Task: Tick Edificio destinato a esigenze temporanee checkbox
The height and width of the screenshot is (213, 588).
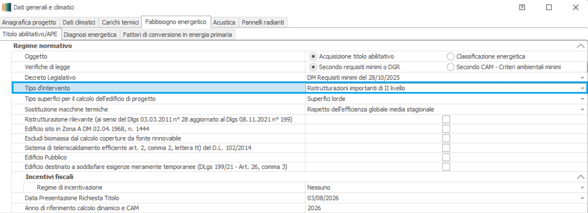Action: tap(446, 167)
